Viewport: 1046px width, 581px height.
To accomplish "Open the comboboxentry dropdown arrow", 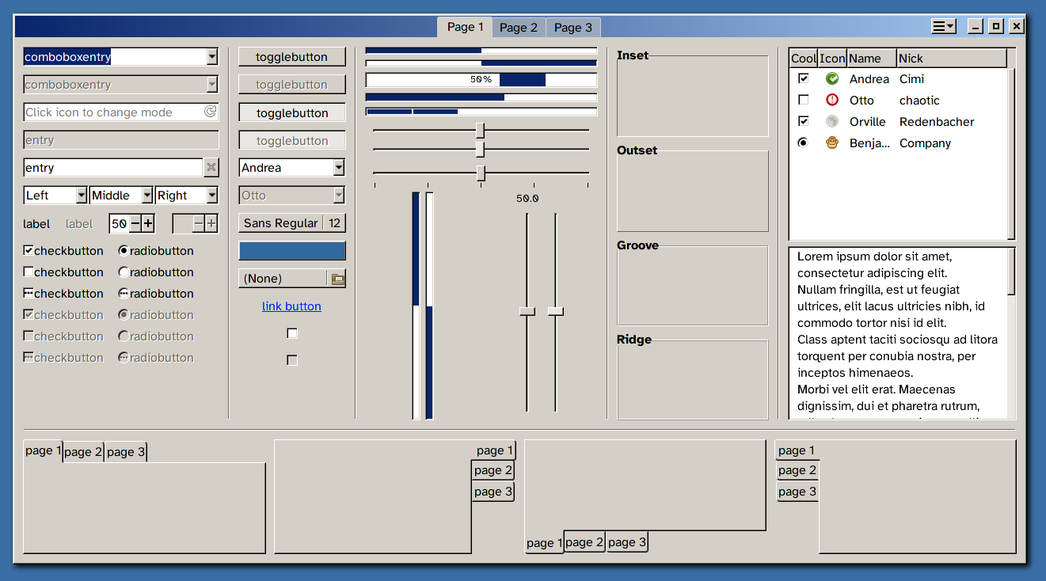I will (211, 56).
